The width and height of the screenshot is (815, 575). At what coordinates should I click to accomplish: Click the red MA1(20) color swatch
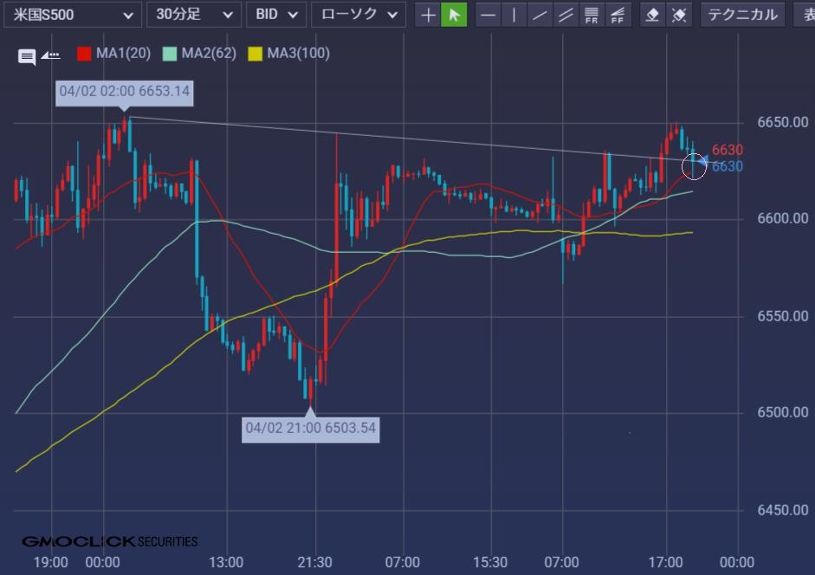[x=84, y=54]
